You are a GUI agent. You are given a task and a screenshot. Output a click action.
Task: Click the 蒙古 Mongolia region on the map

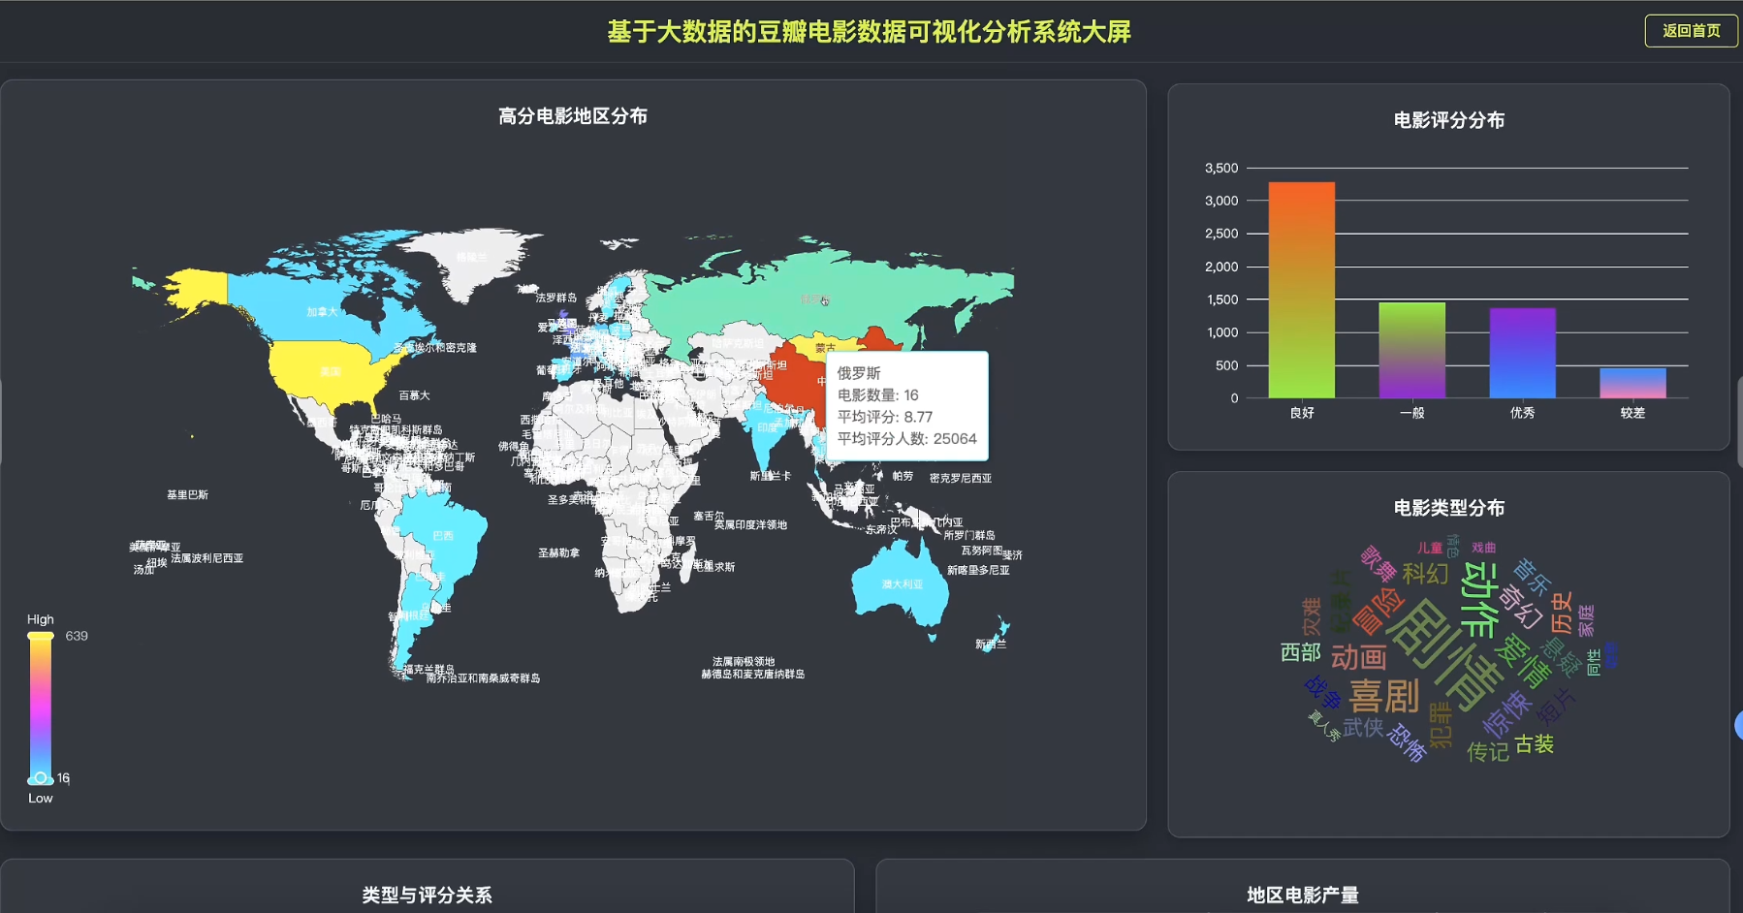click(x=825, y=347)
